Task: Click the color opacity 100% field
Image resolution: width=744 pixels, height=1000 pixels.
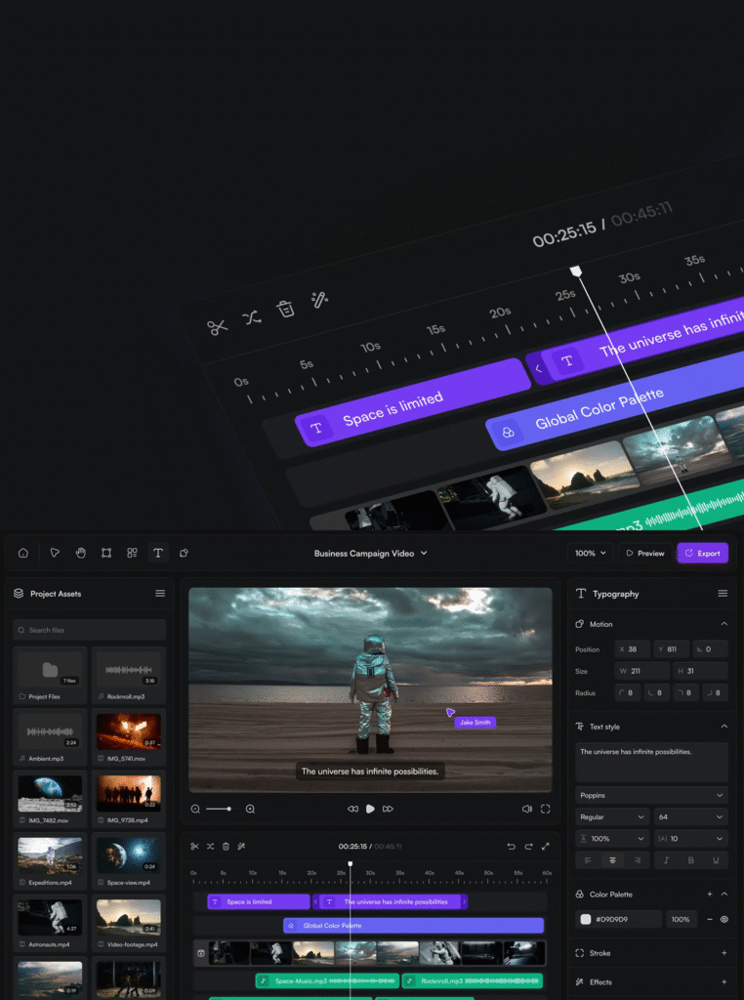Action: tap(681, 919)
